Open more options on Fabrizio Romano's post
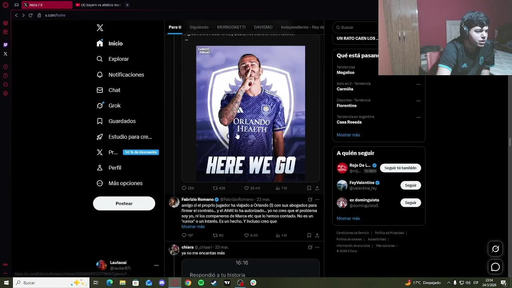Screen dimensions: 512x288 pos(317,200)
